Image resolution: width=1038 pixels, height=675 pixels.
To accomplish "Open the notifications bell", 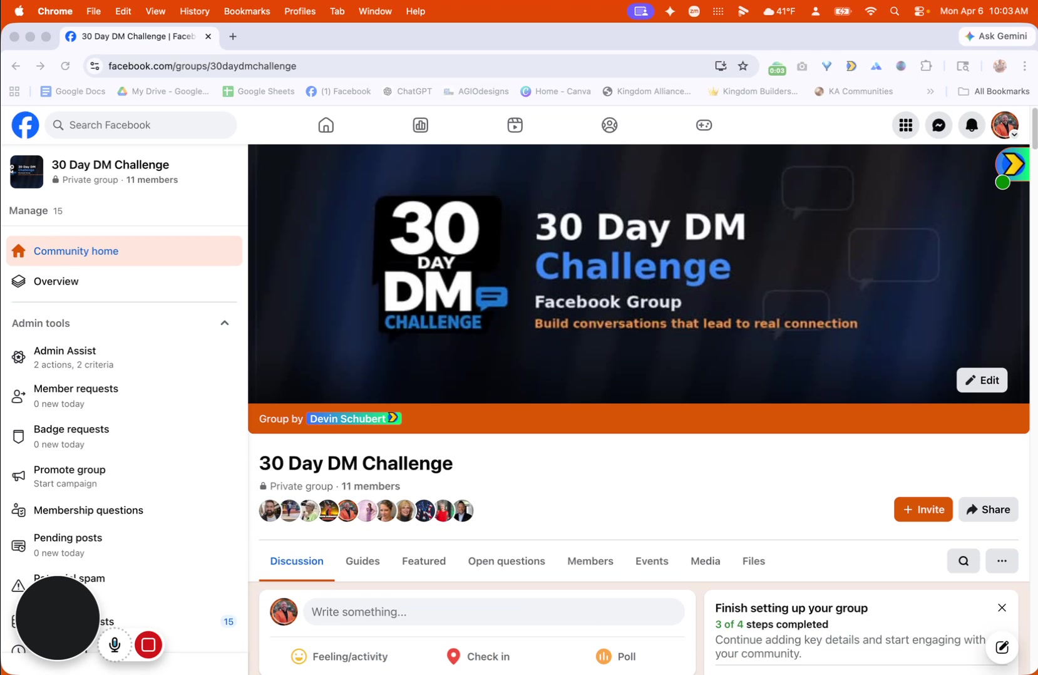I will 972,125.
